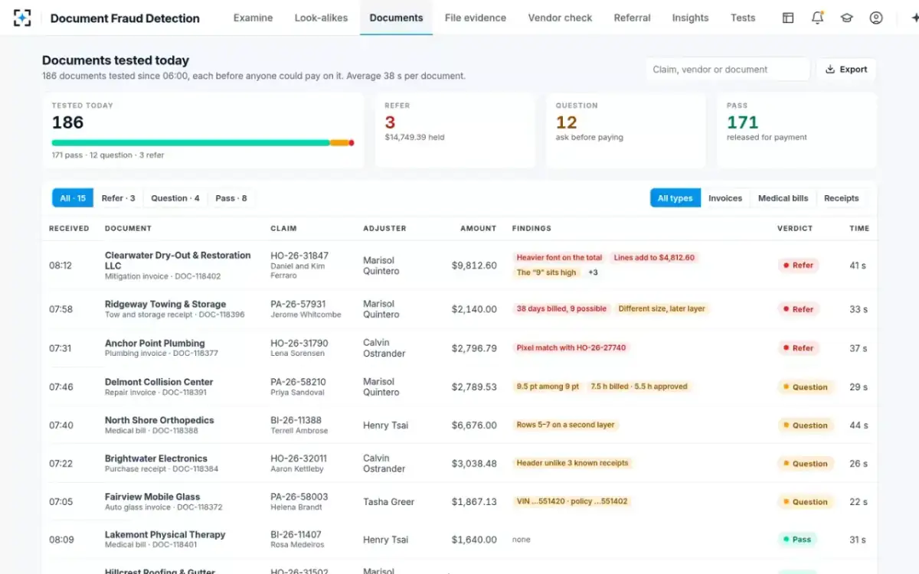The width and height of the screenshot is (919, 574).
Task: Open Delmont Collision Center document
Action: (159, 381)
